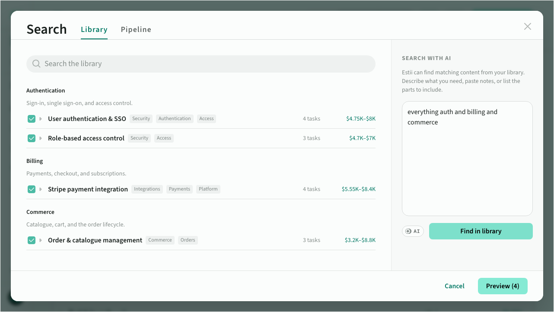Viewport: 554px width, 312px height.
Task: Click the $4.7K–$7K price estimate
Action: pyautogui.click(x=363, y=138)
